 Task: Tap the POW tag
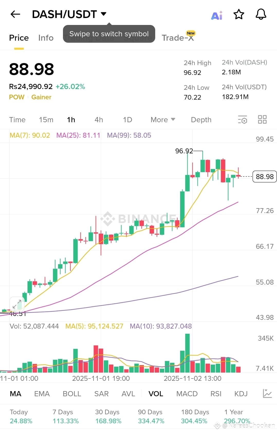(x=17, y=97)
